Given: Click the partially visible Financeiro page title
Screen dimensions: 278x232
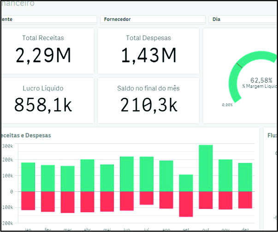Looking at the screenshot, I should pos(18,4).
